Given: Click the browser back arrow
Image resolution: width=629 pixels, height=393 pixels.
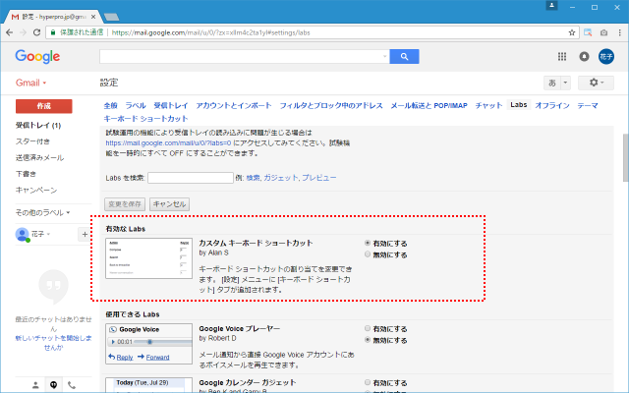Looking at the screenshot, I should tap(9, 32).
